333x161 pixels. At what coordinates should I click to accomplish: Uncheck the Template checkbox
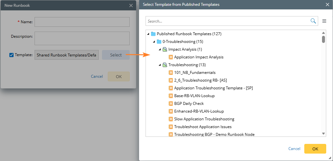coord(12,55)
